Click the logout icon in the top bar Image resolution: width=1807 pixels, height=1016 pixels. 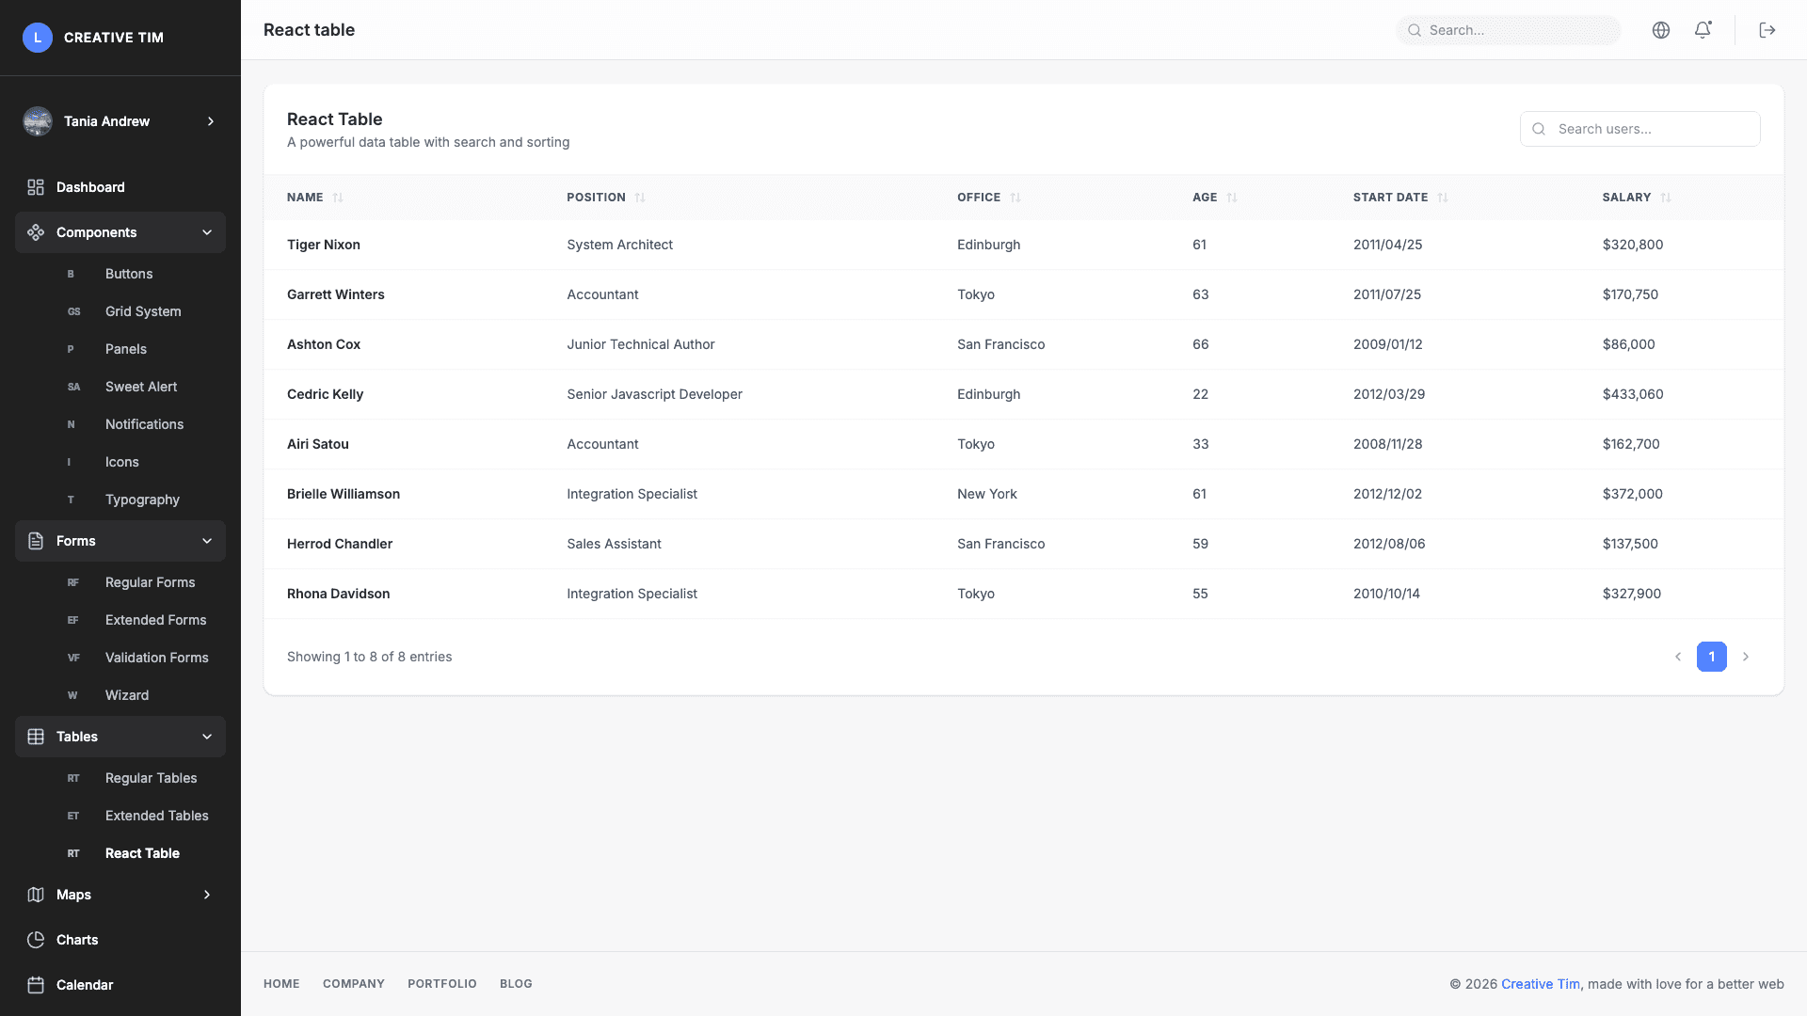[x=1767, y=29]
